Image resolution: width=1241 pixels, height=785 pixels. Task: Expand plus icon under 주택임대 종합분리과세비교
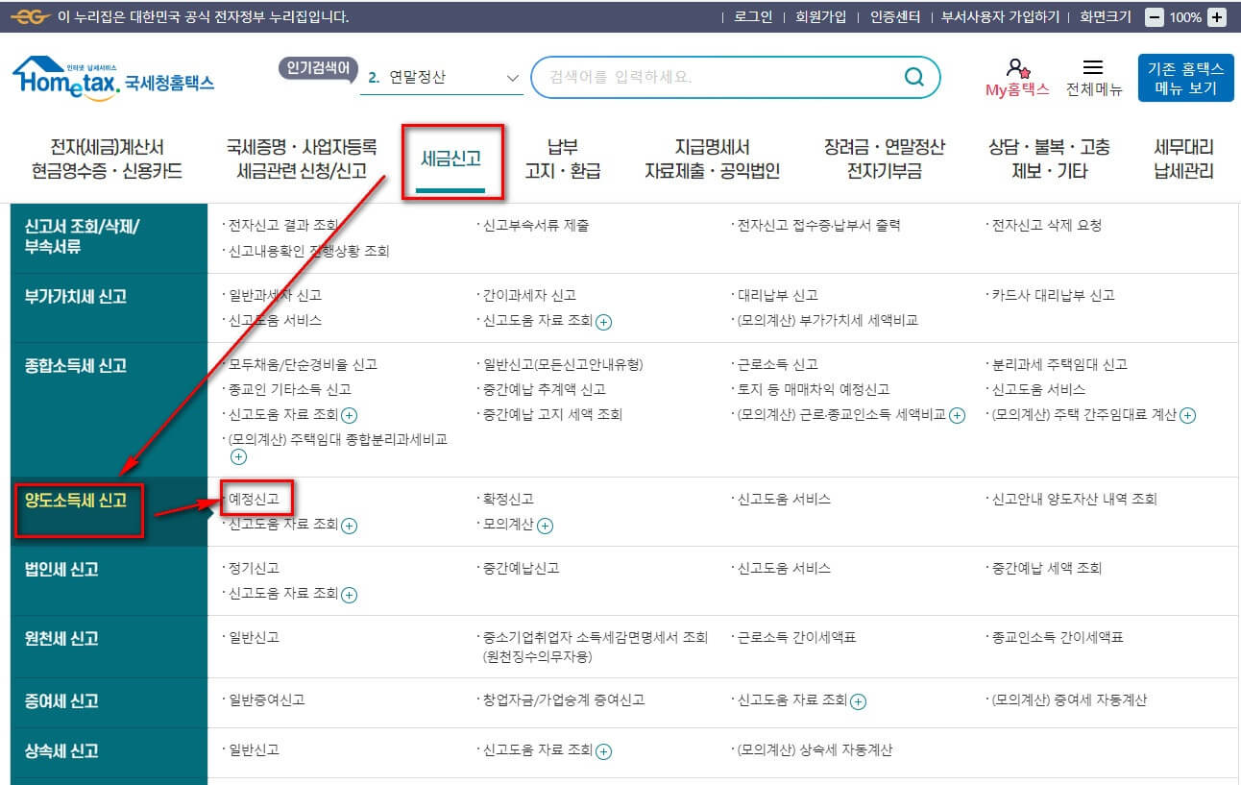coord(238,457)
